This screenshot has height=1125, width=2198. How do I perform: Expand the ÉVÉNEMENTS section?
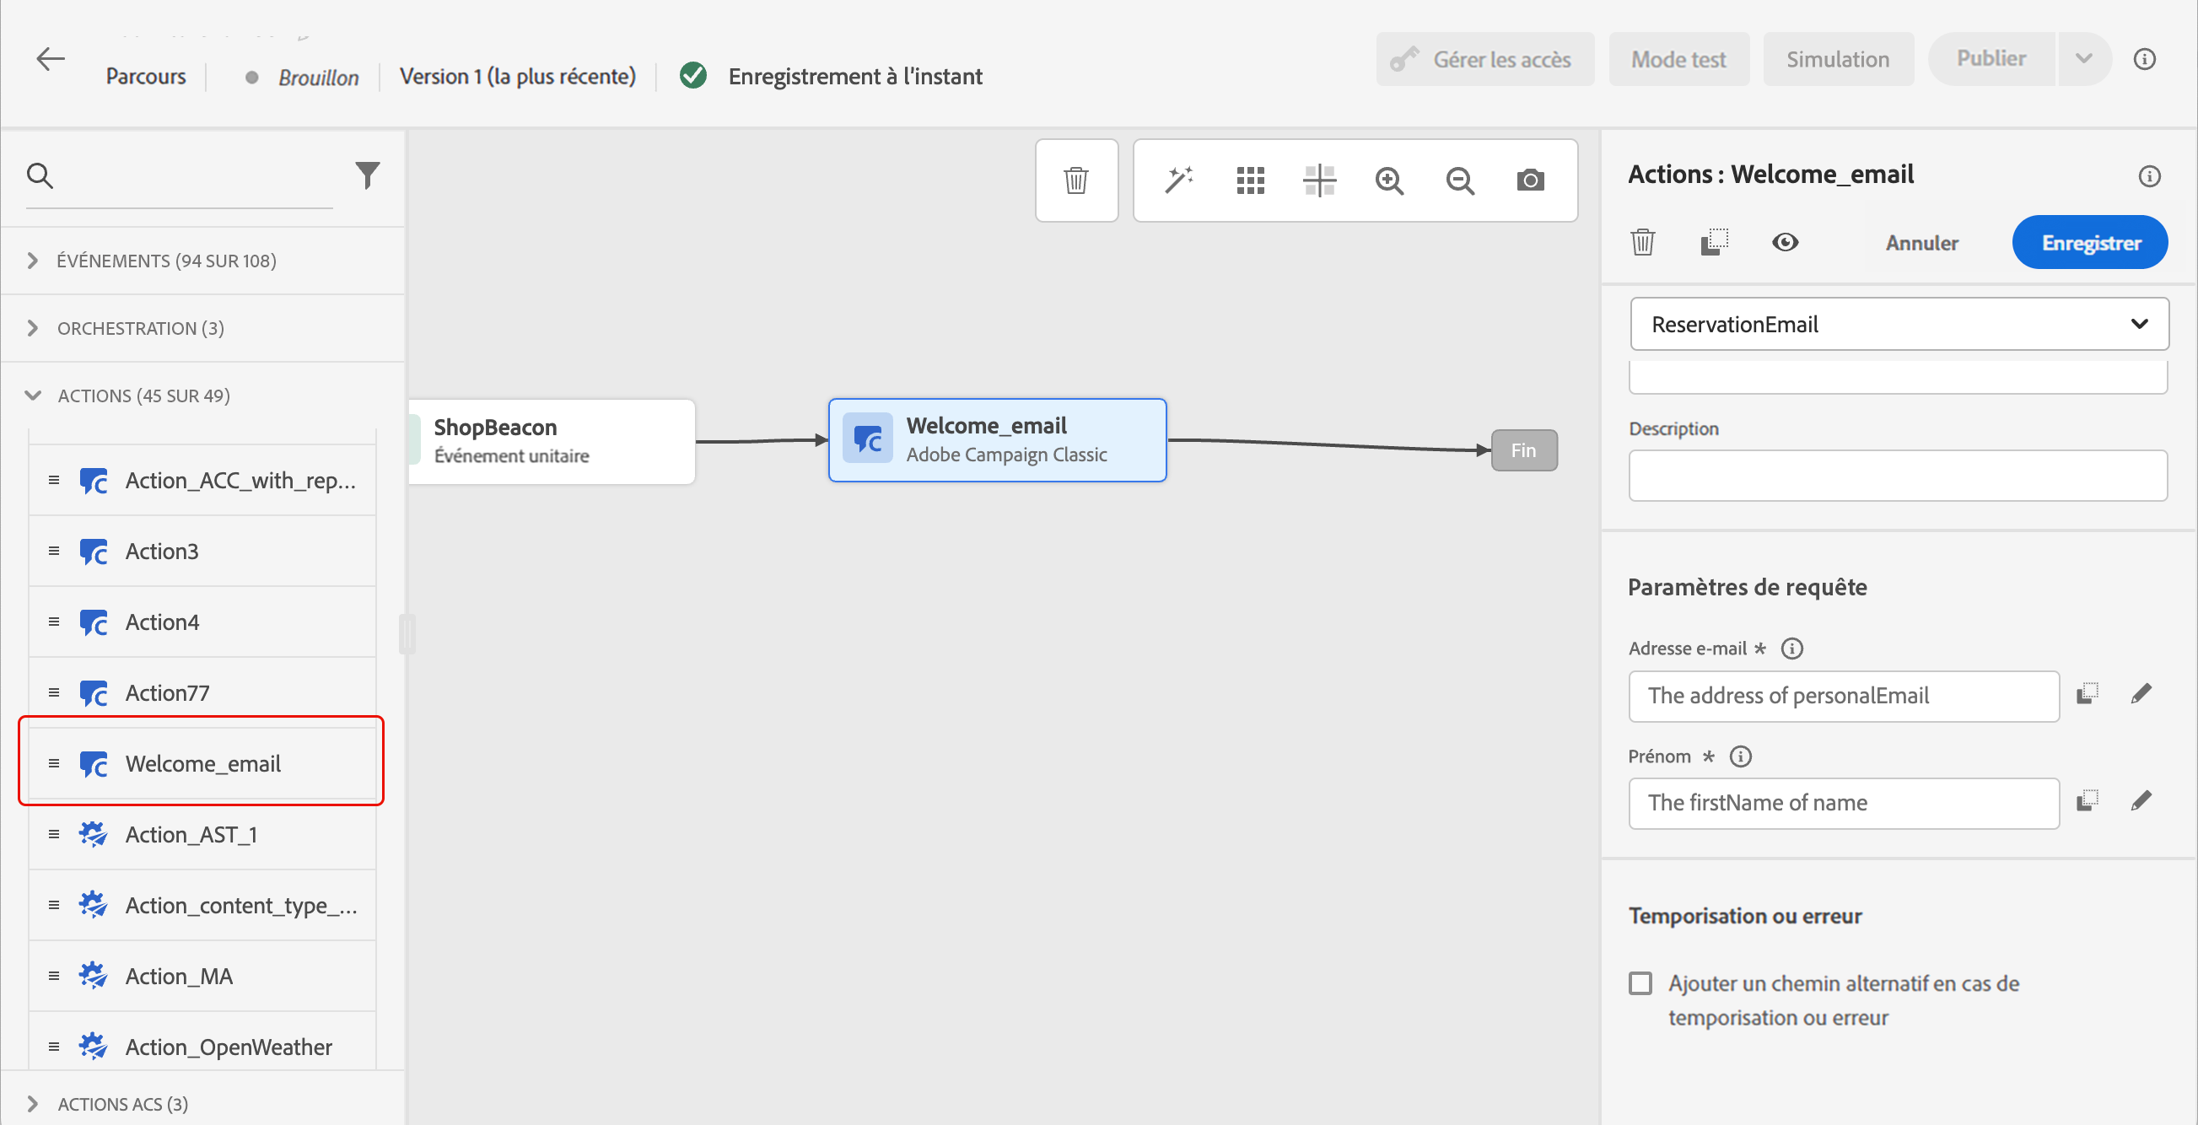32,260
